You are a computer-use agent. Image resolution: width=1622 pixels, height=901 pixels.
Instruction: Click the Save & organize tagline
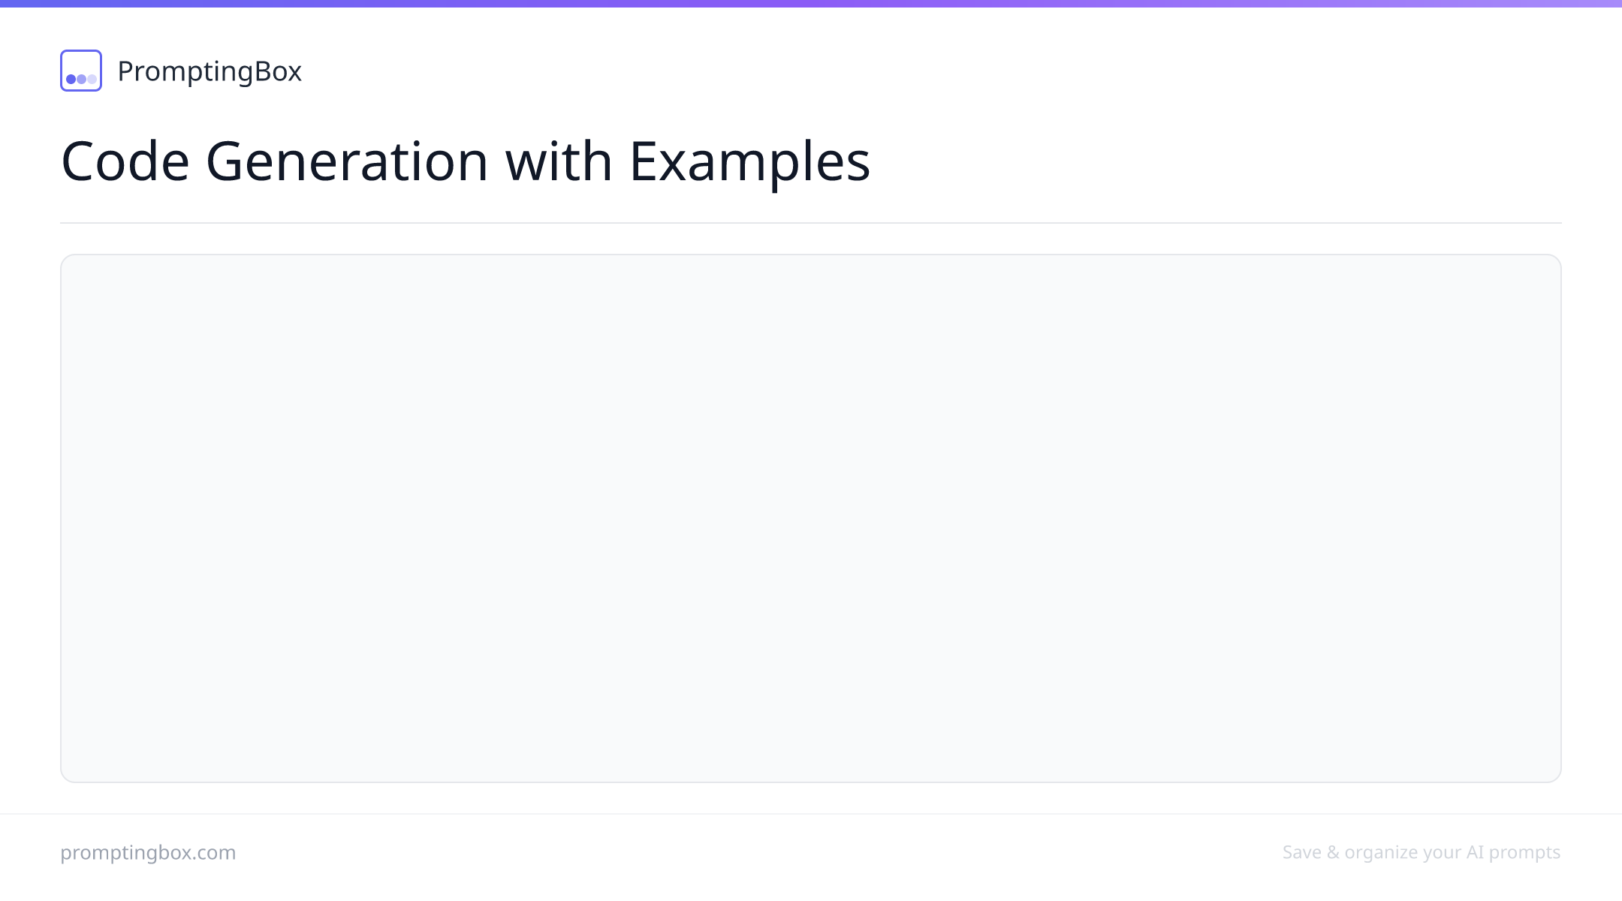click(x=1422, y=853)
